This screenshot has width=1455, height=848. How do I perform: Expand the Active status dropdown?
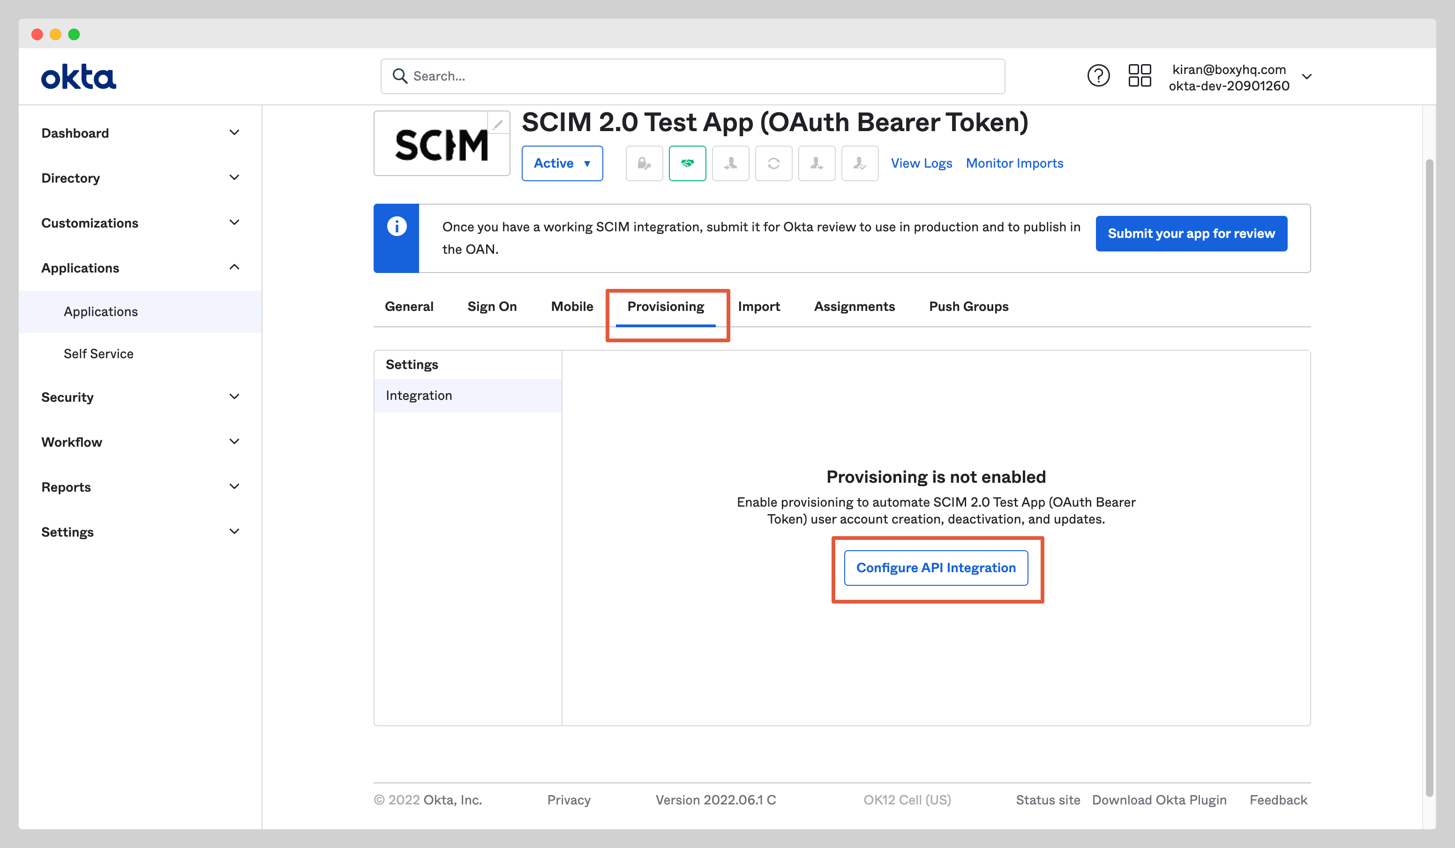pos(562,163)
